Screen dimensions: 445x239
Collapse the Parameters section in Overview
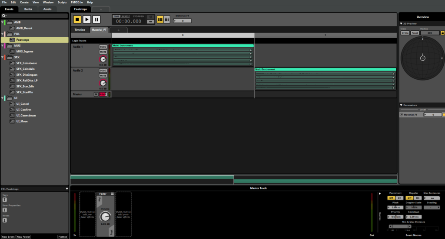coord(401,105)
